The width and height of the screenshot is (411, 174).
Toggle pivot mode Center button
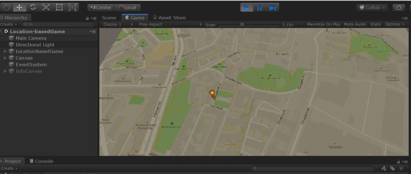[101, 8]
